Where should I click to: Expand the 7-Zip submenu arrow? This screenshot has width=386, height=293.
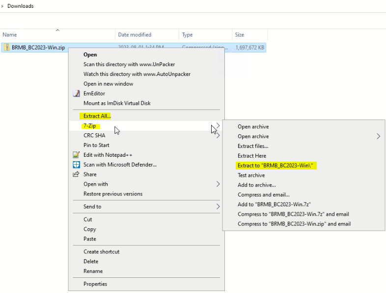tap(218, 126)
